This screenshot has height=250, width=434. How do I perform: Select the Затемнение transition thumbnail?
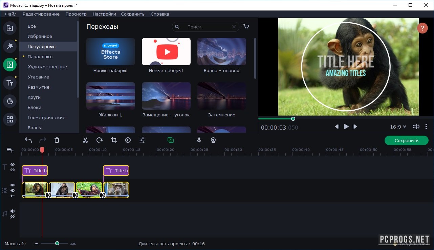[222, 96]
